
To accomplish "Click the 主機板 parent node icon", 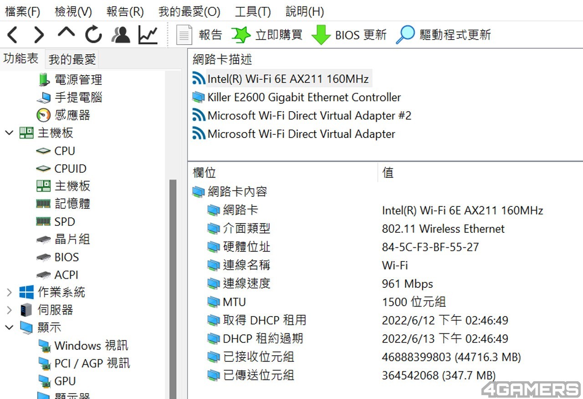I will point(26,133).
